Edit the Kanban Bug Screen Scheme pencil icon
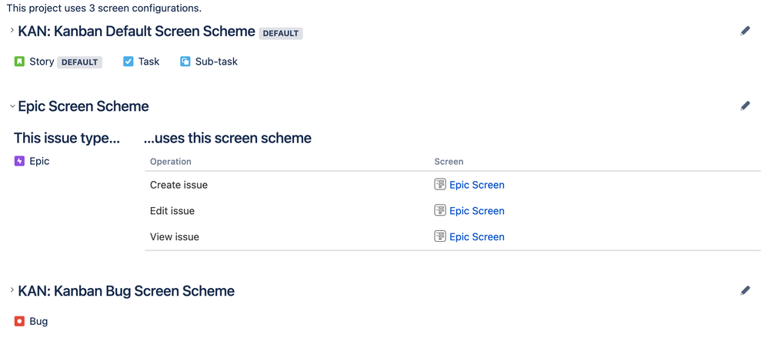The width and height of the screenshot is (768, 345). tap(745, 291)
